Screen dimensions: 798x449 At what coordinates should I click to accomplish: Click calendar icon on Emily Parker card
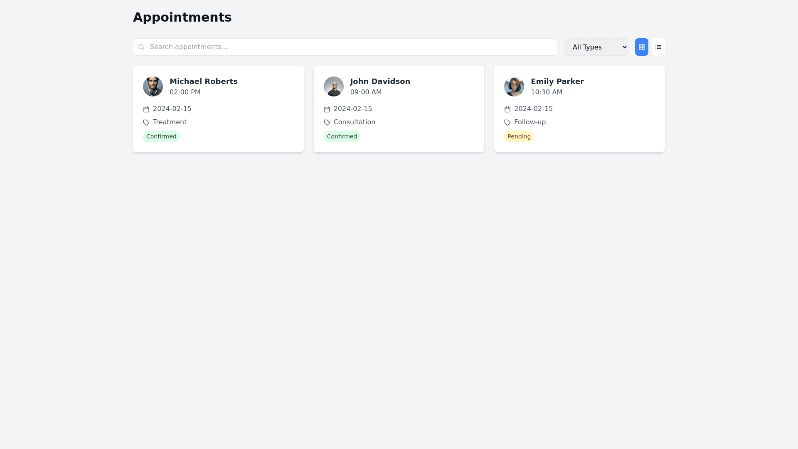pos(507,109)
